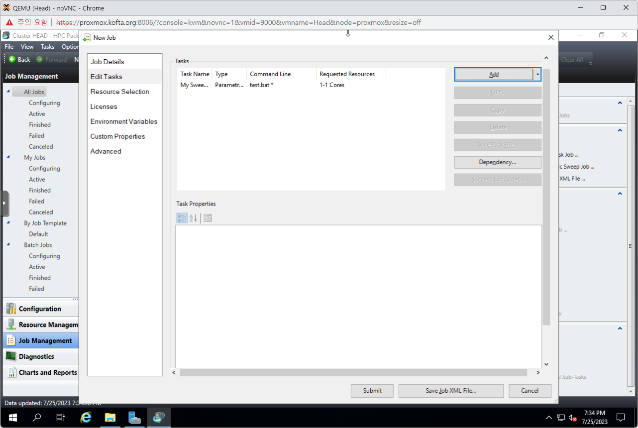Click the horizontal scrollbar in the dialog
This screenshot has height=428, width=638.
[353, 373]
